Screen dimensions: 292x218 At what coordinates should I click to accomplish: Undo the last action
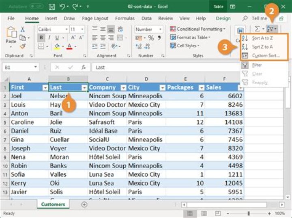62,7
